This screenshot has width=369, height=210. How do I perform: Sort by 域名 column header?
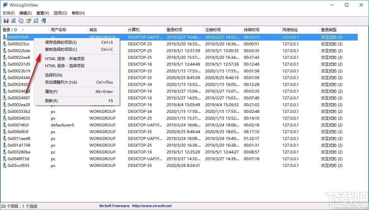106,30
